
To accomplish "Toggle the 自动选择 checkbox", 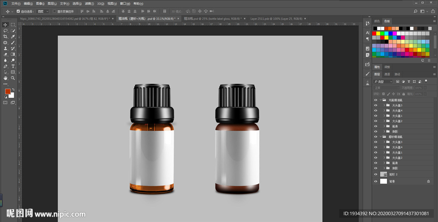I will point(18,11).
